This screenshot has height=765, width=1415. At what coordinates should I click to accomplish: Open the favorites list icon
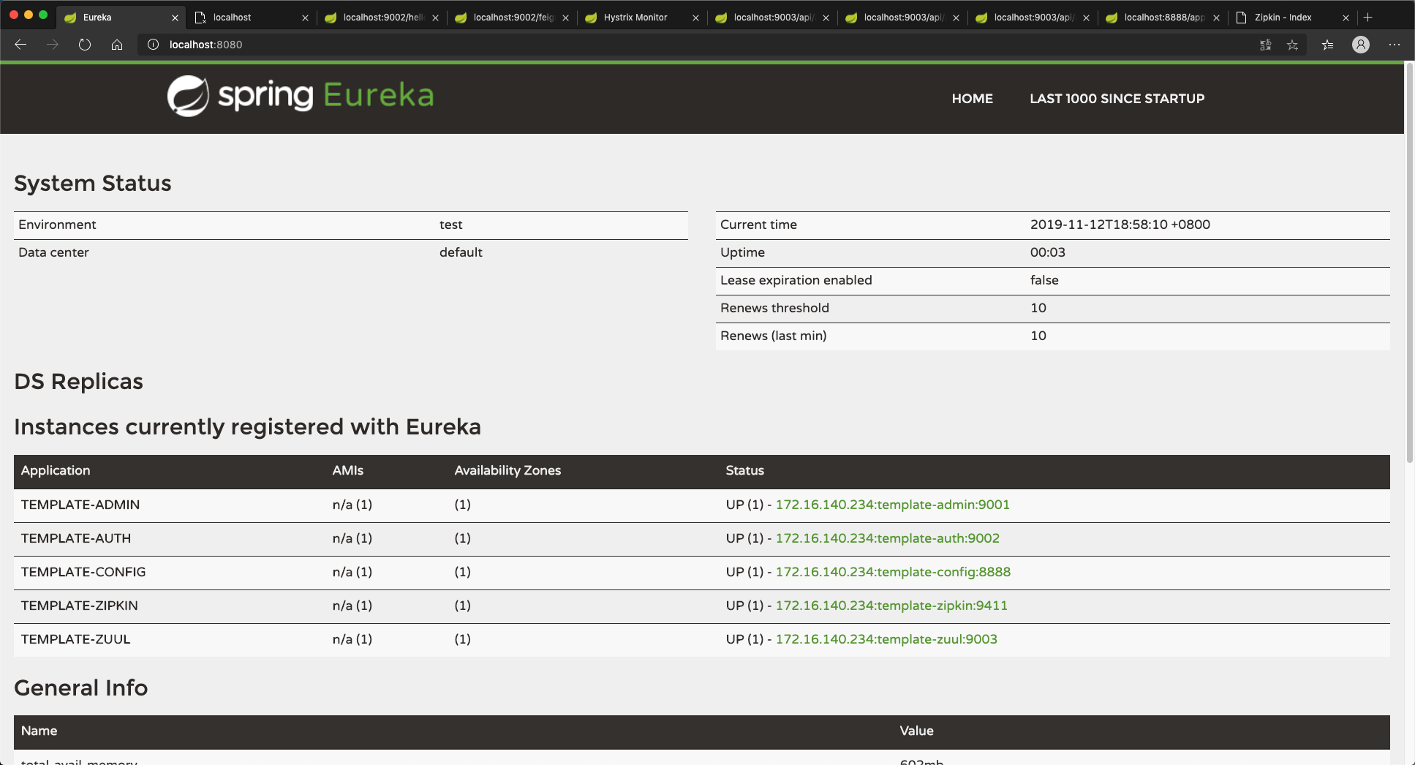(1328, 45)
